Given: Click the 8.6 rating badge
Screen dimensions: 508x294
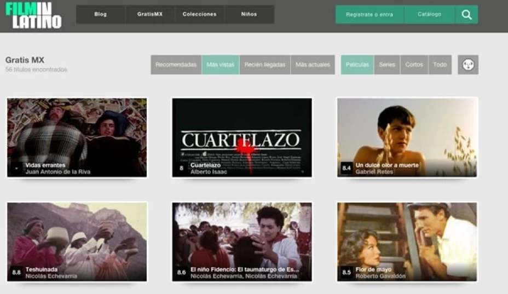Looking at the screenshot, I should 181,273.
